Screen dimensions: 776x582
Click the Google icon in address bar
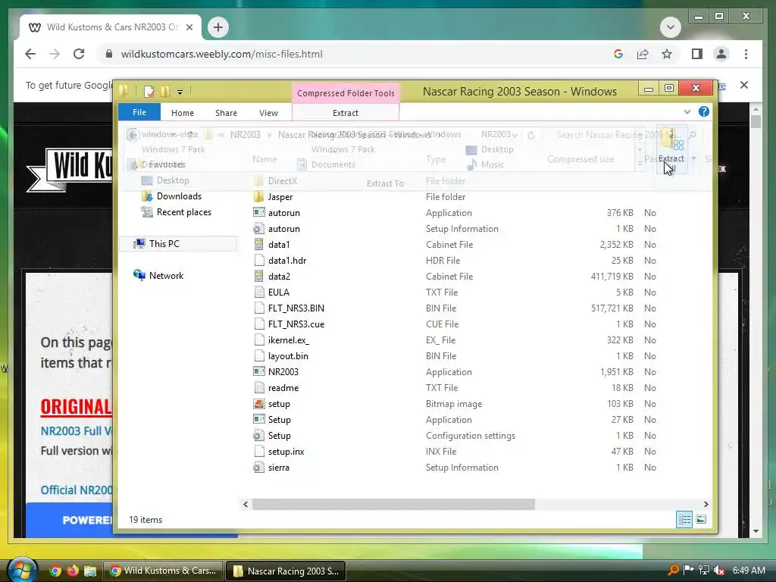coord(618,54)
